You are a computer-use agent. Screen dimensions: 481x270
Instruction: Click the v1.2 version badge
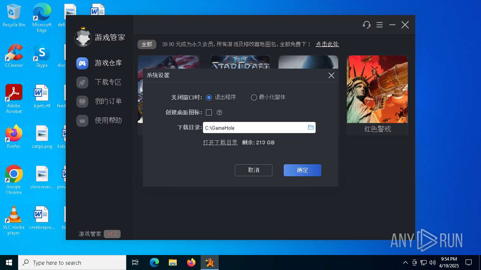point(112,234)
